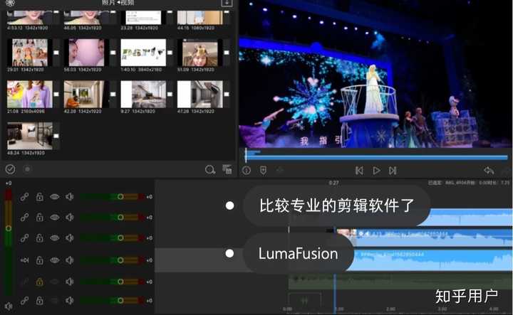Image resolution: width=513 pixels, height=315 pixels.
Task: Jump to previous clip with skip-back button
Action: pyautogui.click(x=359, y=171)
